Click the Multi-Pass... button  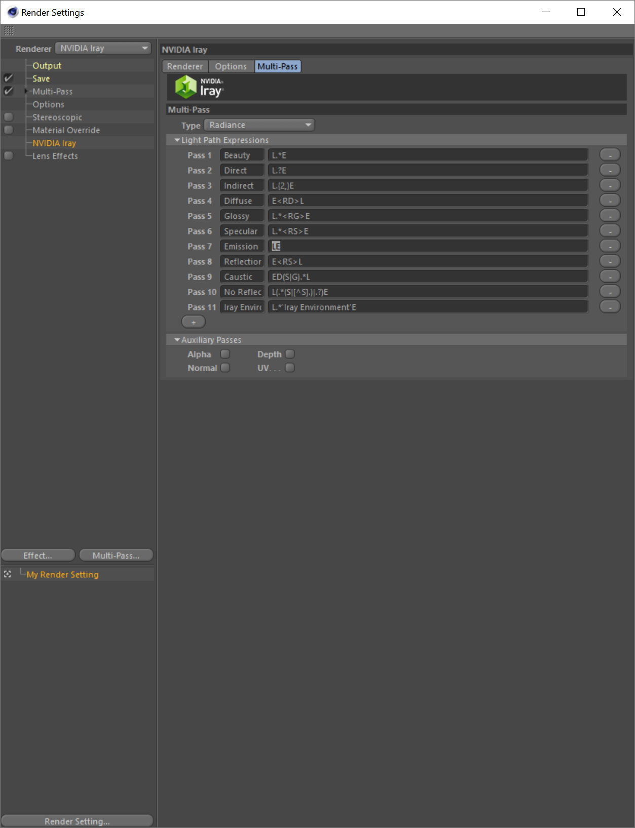[116, 556]
